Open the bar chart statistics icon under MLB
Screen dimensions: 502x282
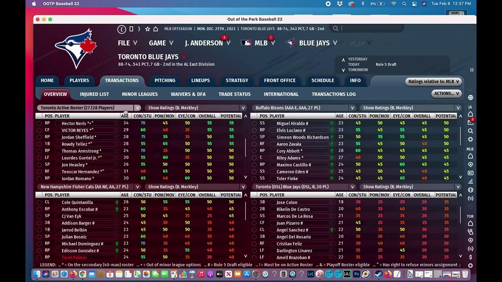471,181
